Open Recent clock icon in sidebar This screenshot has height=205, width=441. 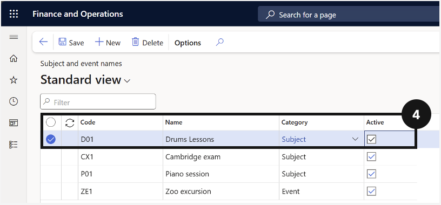pos(14,101)
